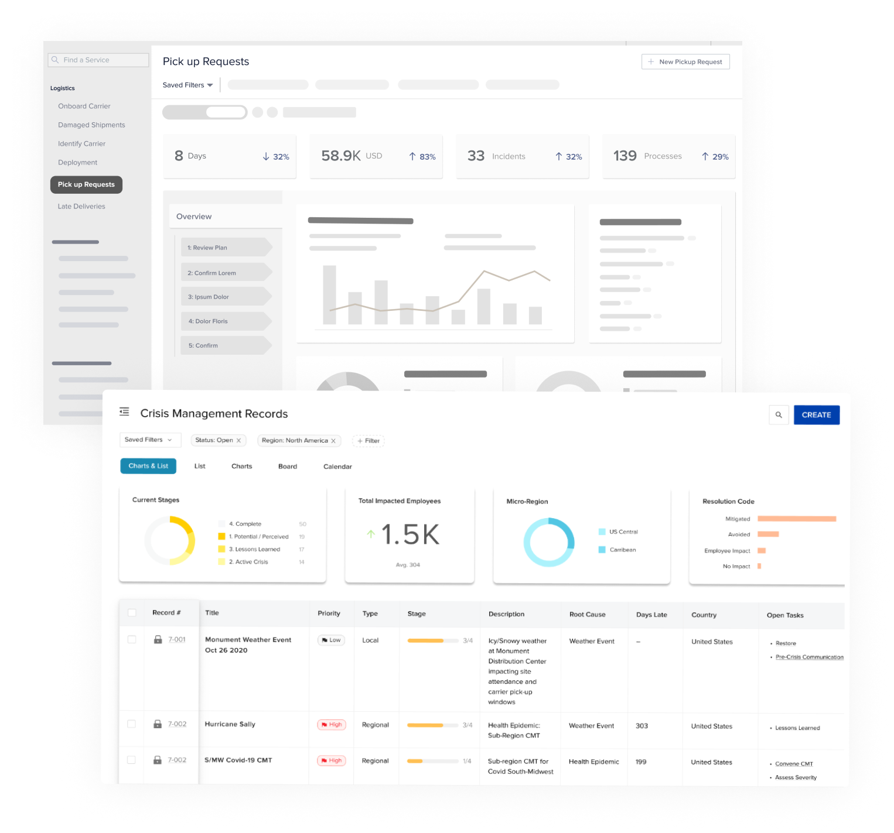Open Pick up Requests in sidebar
The height and width of the screenshot is (833, 894).
(86, 184)
